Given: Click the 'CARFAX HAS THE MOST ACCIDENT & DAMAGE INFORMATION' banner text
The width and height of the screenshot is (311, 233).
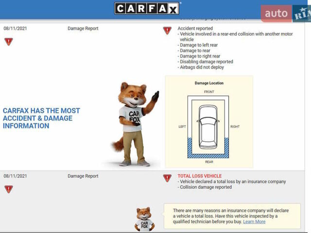Looking at the screenshot, I should coord(41,118).
